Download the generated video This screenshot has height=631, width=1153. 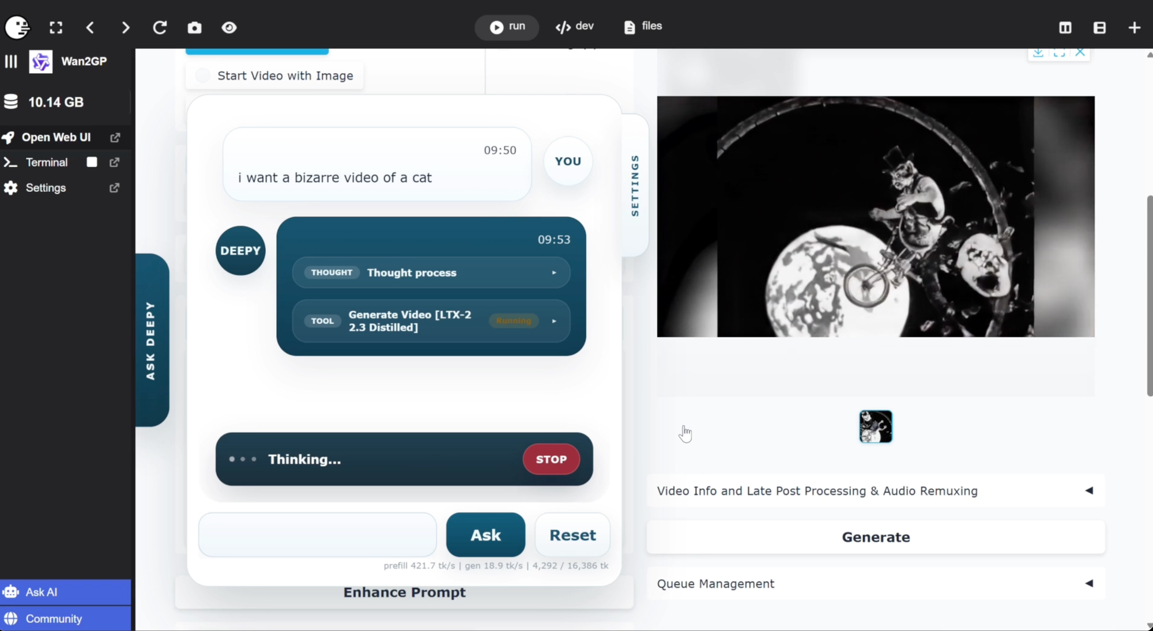coord(1038,53)
